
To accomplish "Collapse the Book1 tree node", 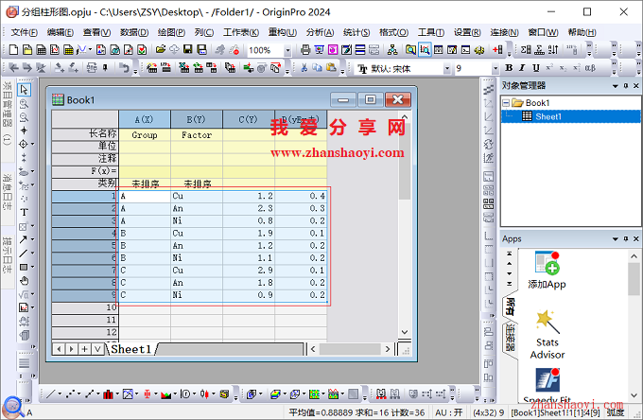I will tap(506, 103).
